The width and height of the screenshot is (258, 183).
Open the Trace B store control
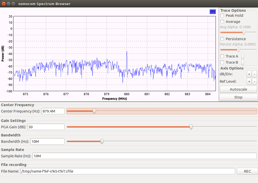coord(243,62)
